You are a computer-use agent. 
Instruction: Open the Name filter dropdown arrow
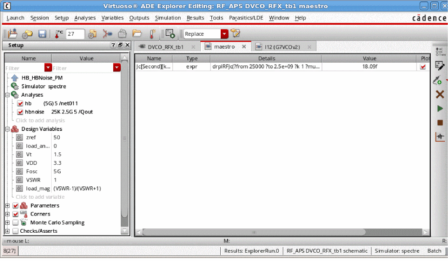point(48,68)
